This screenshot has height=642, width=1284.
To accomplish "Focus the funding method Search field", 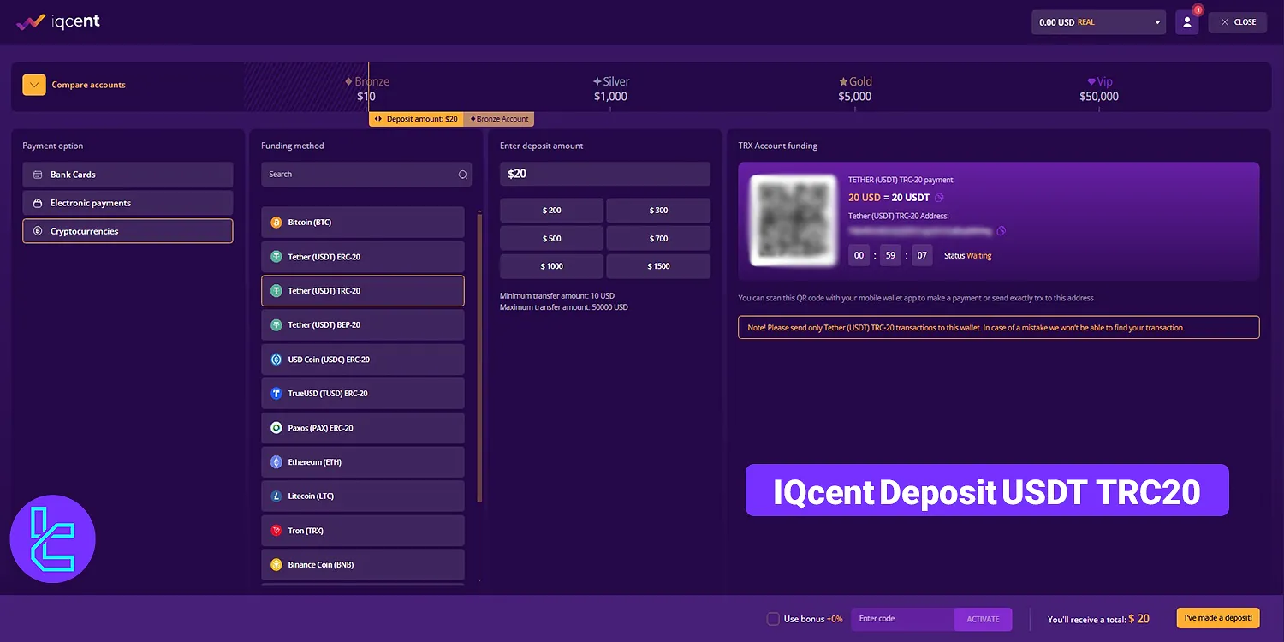I will 366,175.
